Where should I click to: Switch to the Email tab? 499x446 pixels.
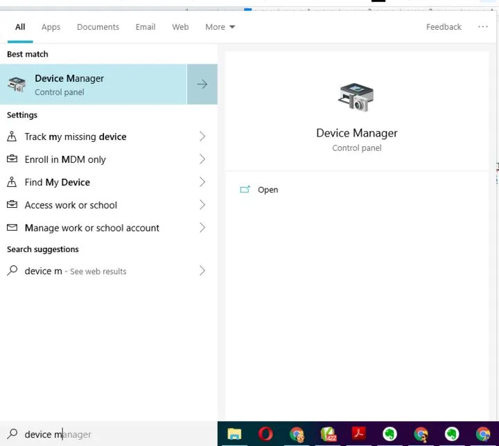click(x=146, y=27)
